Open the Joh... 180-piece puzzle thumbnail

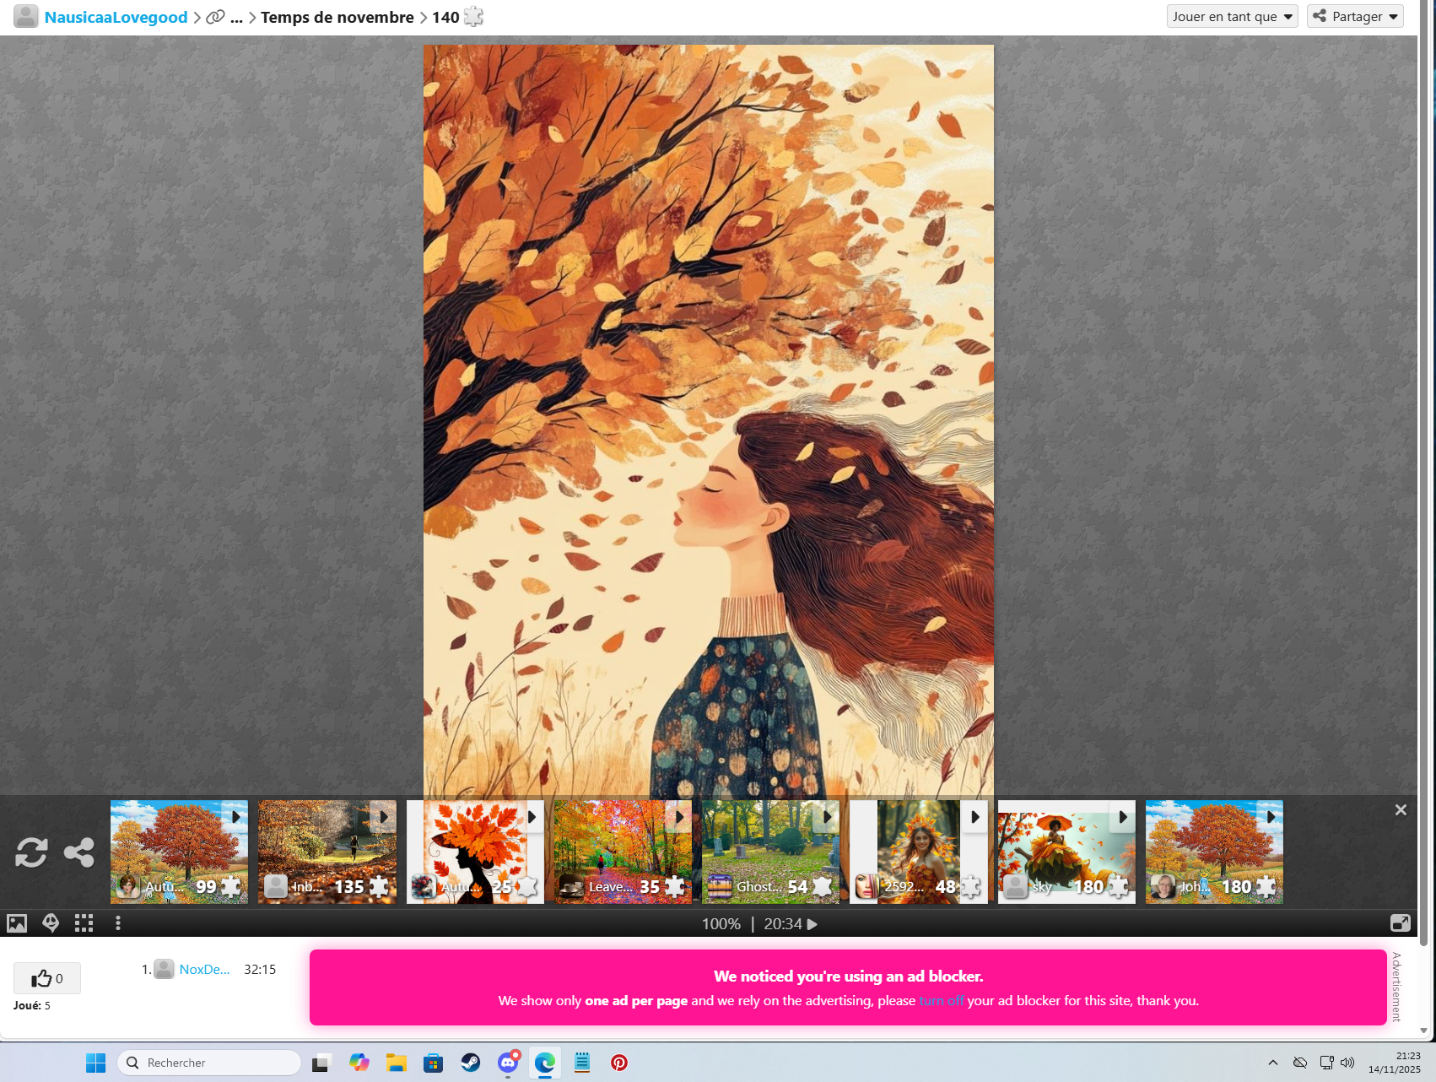tap(1214, 852)
